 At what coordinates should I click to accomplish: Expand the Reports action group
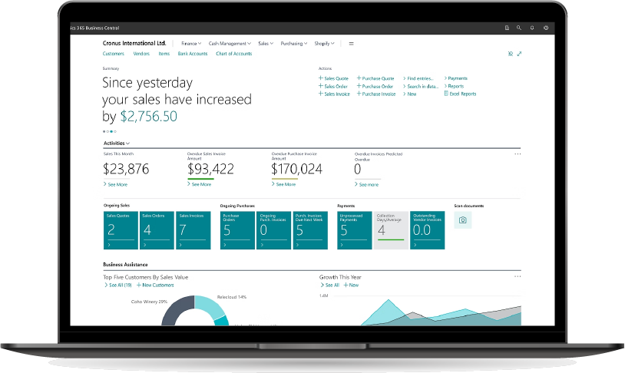454,86
